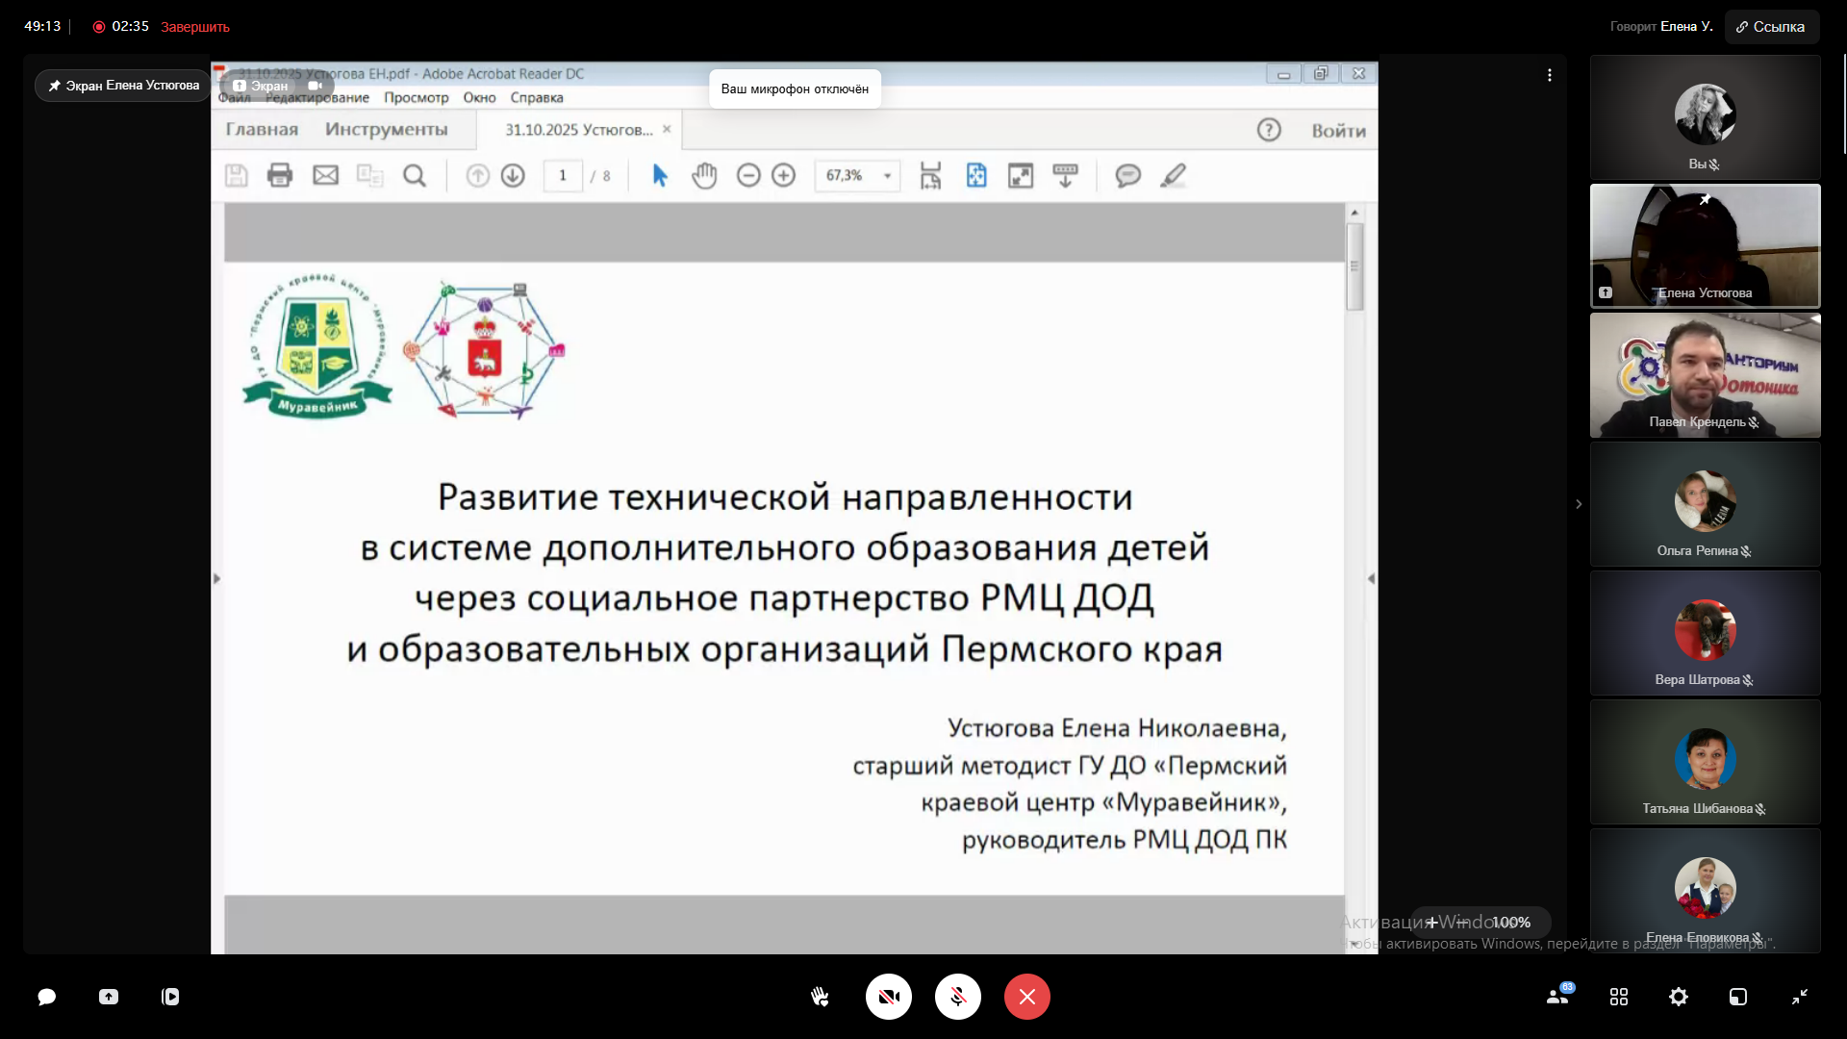Select Павел Крендель video tile
This screenshot has height=1039, width=1847.
point(1705,375)
